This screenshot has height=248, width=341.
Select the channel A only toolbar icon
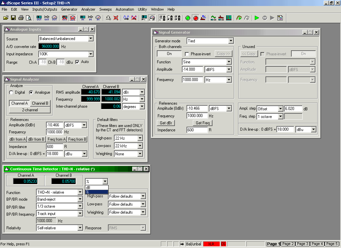(162, 18)
